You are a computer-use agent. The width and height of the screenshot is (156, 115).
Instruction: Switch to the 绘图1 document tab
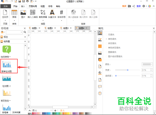34,28
